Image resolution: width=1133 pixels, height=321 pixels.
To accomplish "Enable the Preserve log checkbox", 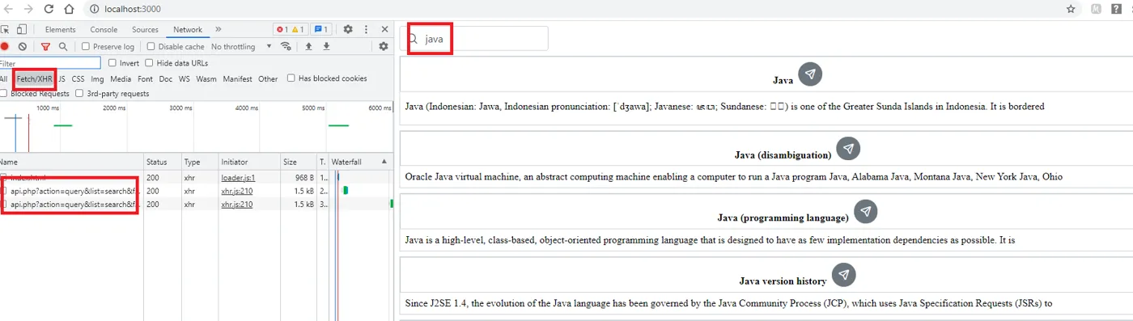I will tap(86, 47).
